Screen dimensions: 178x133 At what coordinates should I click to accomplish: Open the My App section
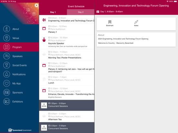(x=20, y=83)
